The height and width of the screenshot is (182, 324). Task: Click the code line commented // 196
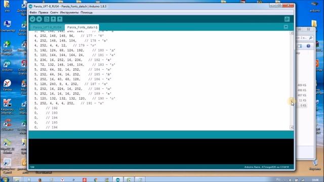46,127
